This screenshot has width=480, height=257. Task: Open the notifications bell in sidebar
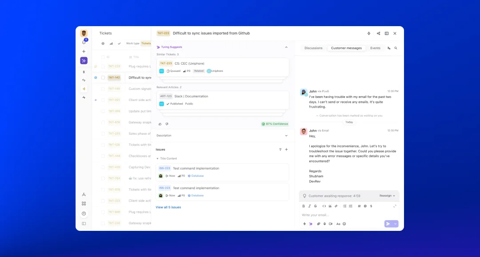pos(84,42)
